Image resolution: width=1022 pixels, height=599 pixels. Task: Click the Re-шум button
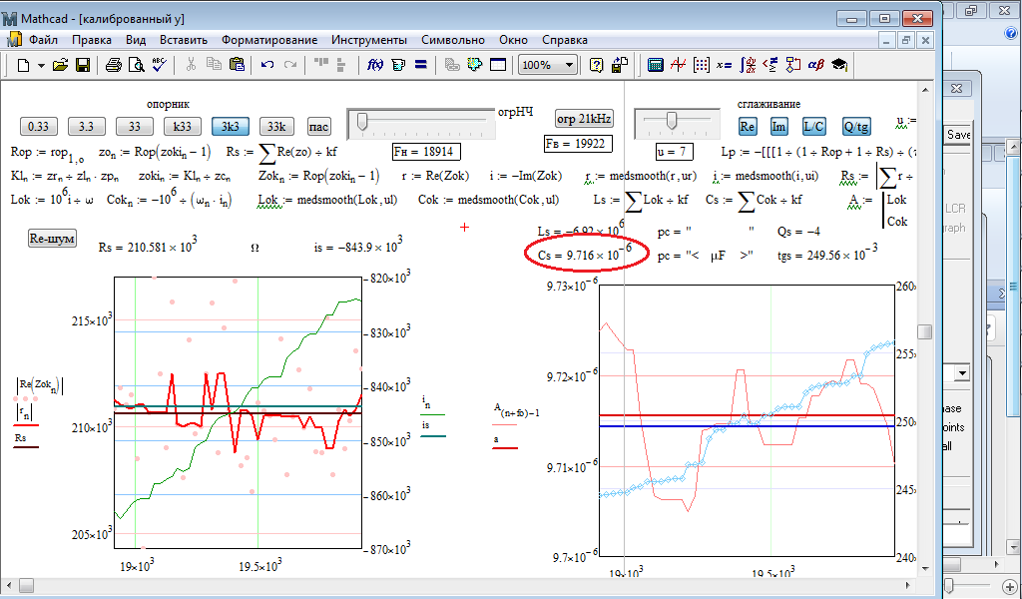click(x=52, y=240)
